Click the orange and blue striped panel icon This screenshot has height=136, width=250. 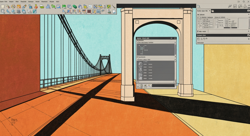pos(84,11)
